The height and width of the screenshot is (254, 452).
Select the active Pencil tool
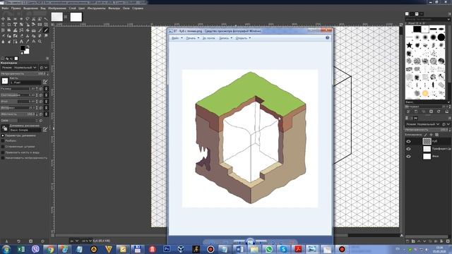pyautogui.click(x=46, y=30)
